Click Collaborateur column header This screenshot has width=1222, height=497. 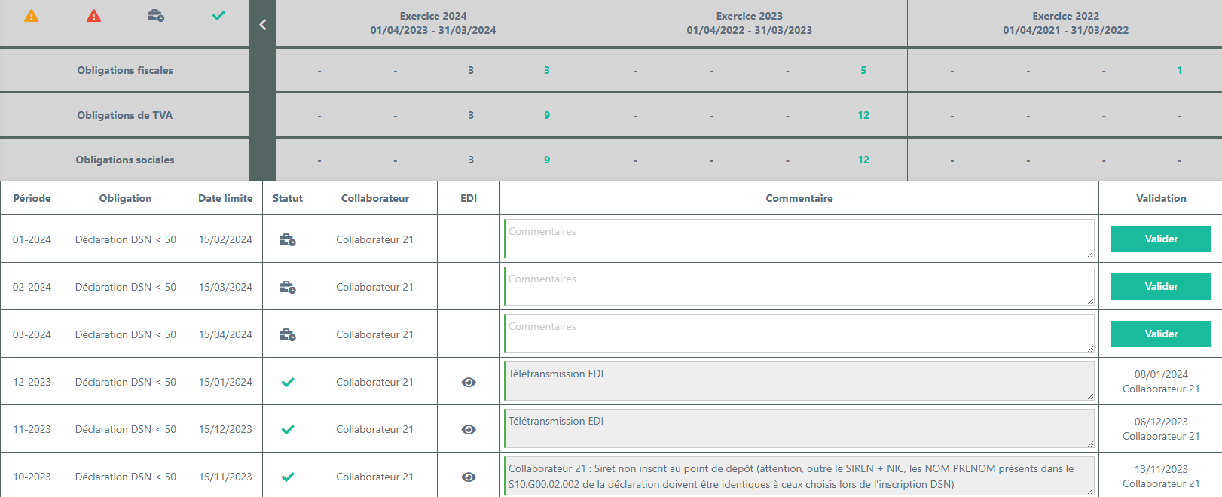point(375,198)
